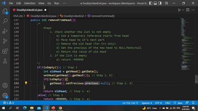Image resolution: width=198 pixels, height=111 pixels.
Task: Open the Manage gear icon
Action: (x=5, y=96)
